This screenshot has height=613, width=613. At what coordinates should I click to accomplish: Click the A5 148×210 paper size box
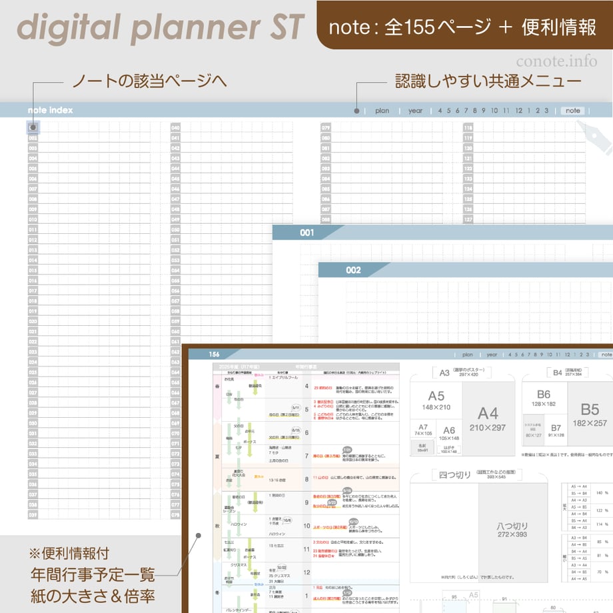pos(436,400)
